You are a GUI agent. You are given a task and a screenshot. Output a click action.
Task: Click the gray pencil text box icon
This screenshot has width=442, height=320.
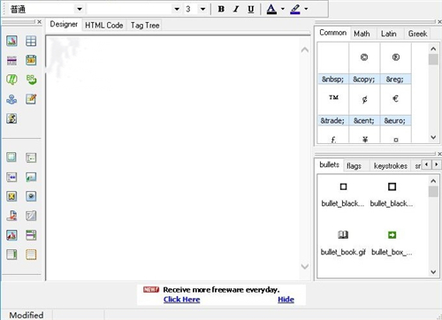[x=31, y=216]
